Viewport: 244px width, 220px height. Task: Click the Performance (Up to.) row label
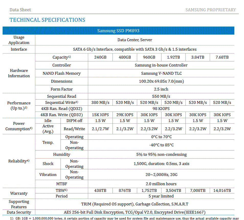pyautogui.click(x=19, y=106)
